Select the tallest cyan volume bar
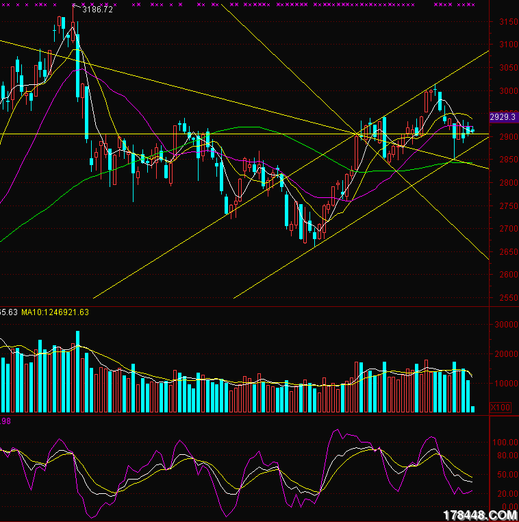 click(78, 372)
